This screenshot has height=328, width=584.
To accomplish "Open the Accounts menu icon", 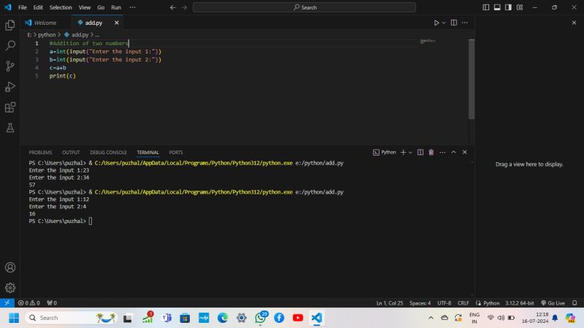I will (10, 267).
